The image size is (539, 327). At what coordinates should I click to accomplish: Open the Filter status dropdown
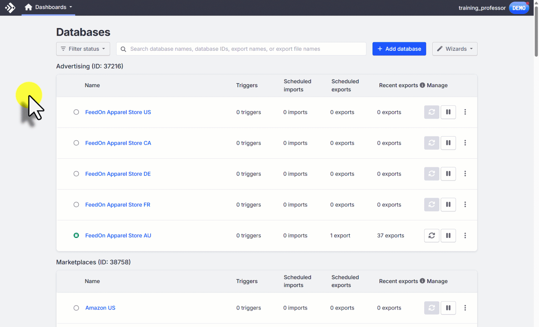pyautogui.click(x=83, y=49)
